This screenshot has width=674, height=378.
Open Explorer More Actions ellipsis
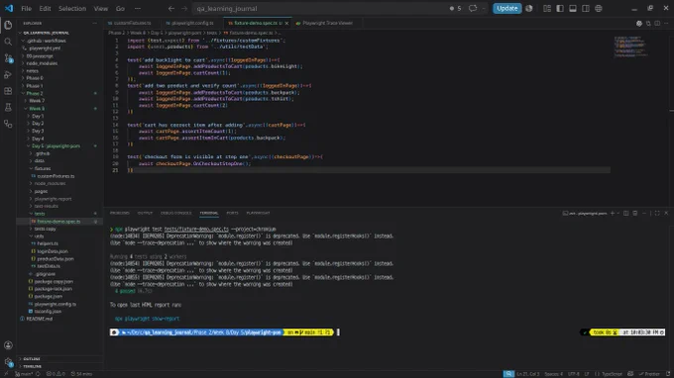coord(94,23)
